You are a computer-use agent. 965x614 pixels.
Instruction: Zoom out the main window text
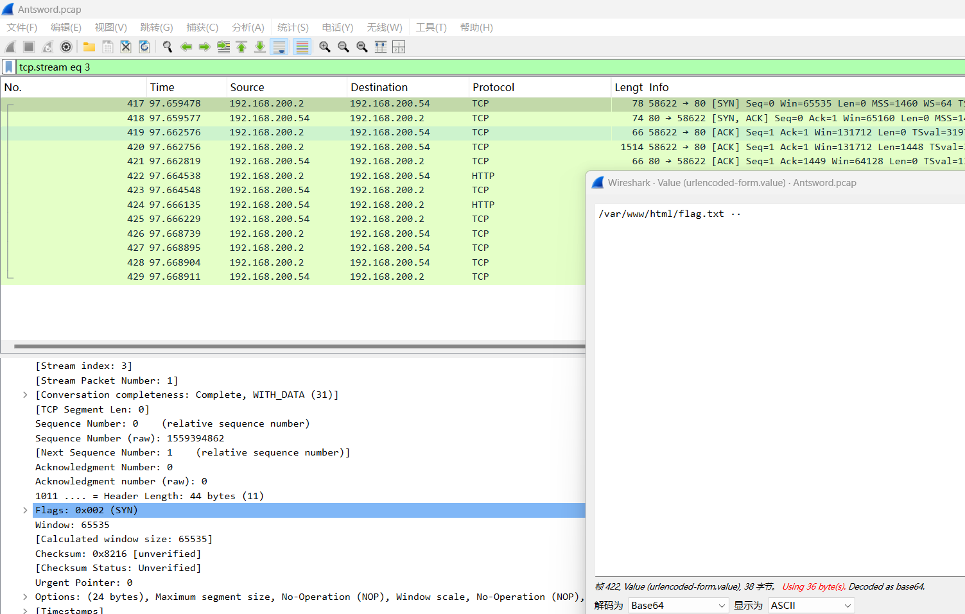coord(343,47)
